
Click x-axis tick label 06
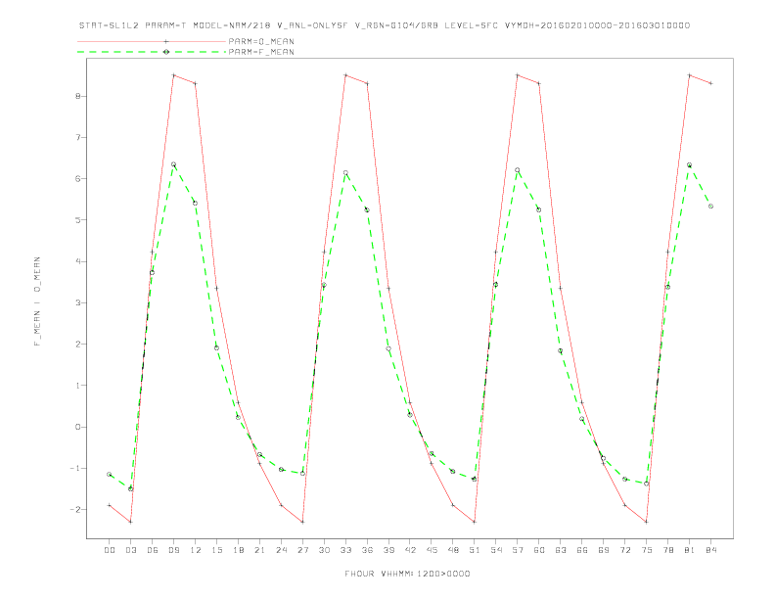click(153, 550)
